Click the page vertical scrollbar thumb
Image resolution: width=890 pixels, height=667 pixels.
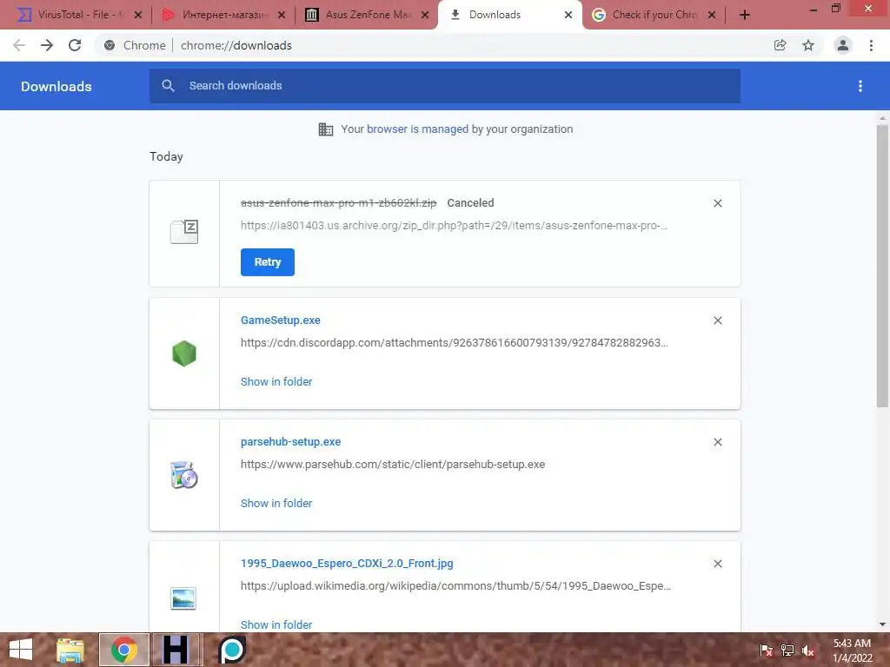[882, 266]
